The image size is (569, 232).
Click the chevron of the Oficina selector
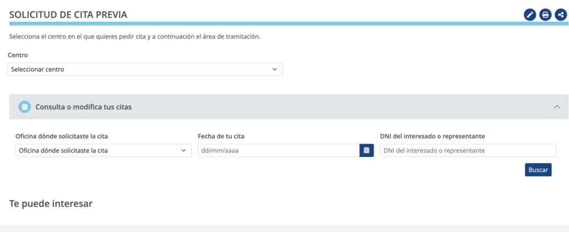pyautogui.click(x=184, y=150)
